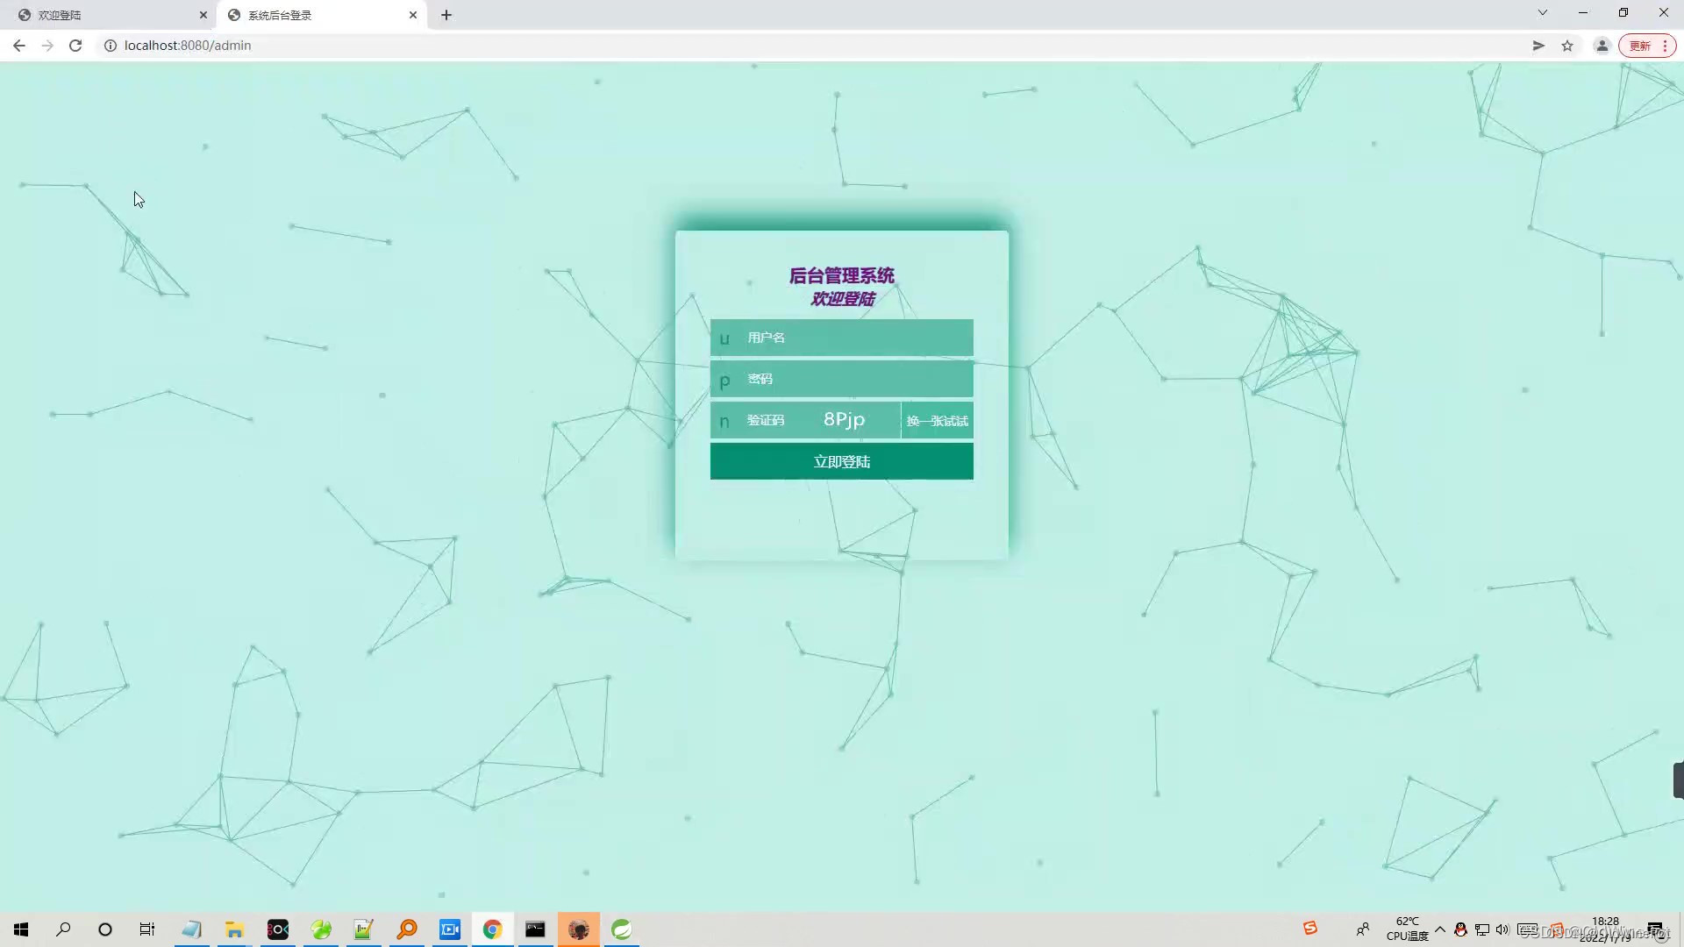Open the network status icon
Viewport: 1684px width, 947px height.
[1481, 929]
